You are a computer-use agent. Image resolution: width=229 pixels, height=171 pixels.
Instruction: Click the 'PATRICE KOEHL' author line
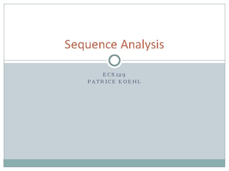114,82
